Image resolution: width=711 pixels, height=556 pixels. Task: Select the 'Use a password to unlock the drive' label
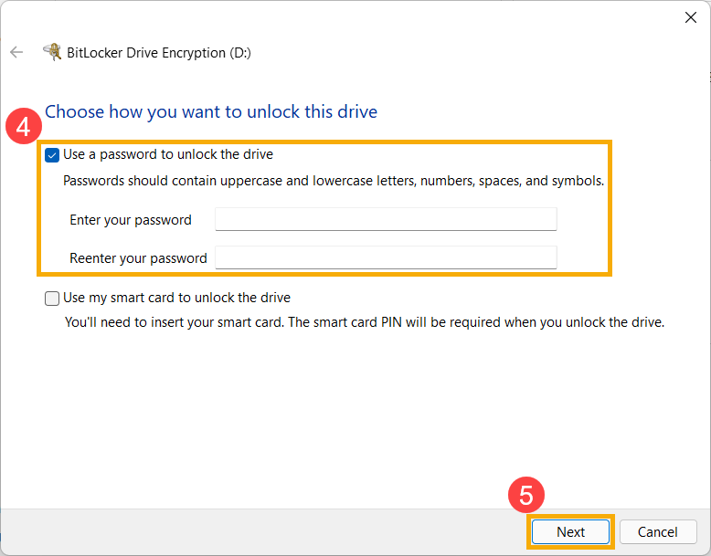click(168, 154)
